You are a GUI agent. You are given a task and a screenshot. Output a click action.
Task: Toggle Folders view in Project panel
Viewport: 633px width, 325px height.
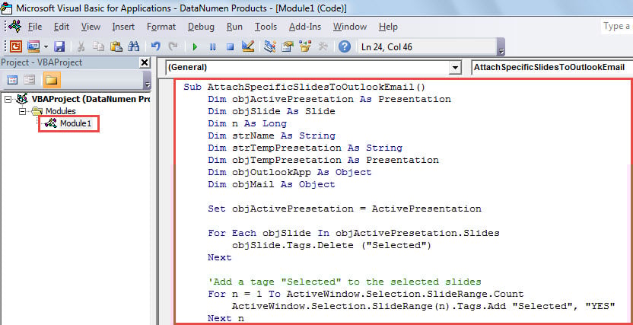[x=51, y=80]
